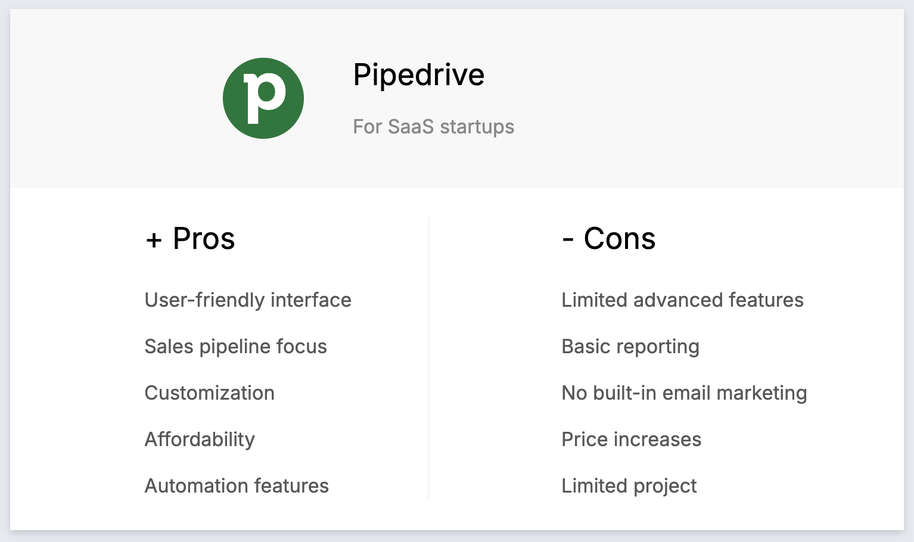
Task: Click the Sales pipeline focus entry
Action: [235, 347]
